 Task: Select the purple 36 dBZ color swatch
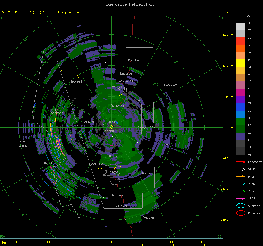pyautogui.click(x=241, y=99)
